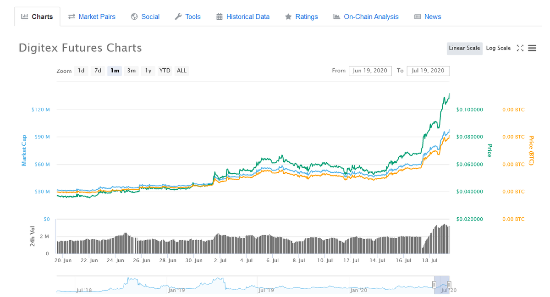Open the Ratings tab
Viewport: 550px width, 297px height.
[301, 16]
